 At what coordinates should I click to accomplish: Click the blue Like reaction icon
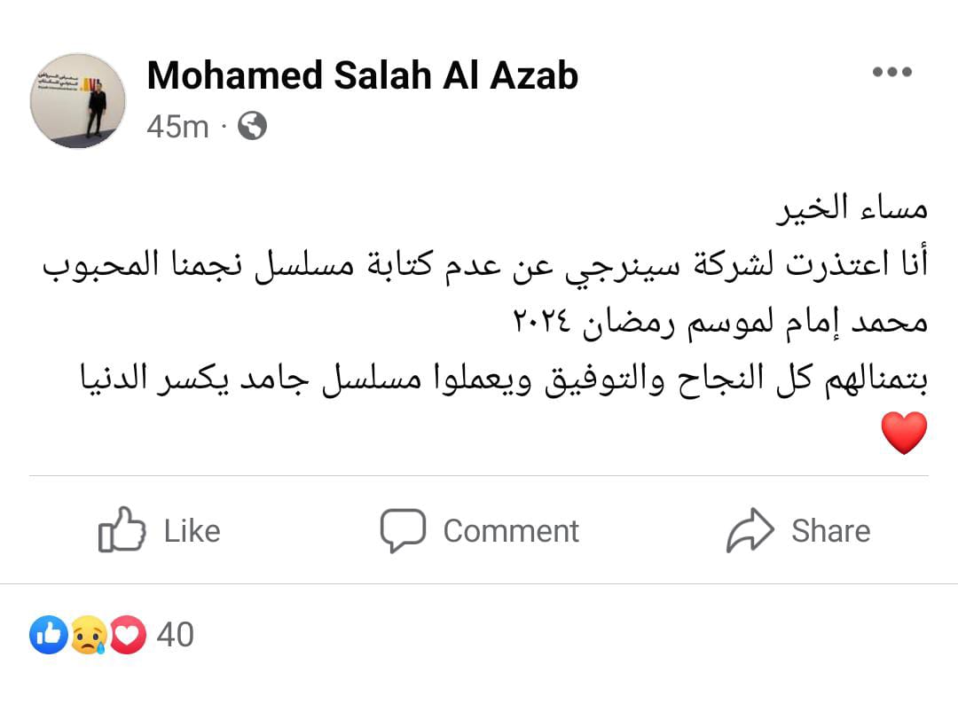pos(49,635)
